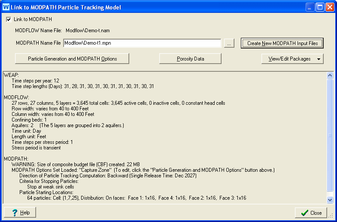Click the WEAP application icon in title bar
This screenshot has height=222, width=337.
tap(6, 7)
